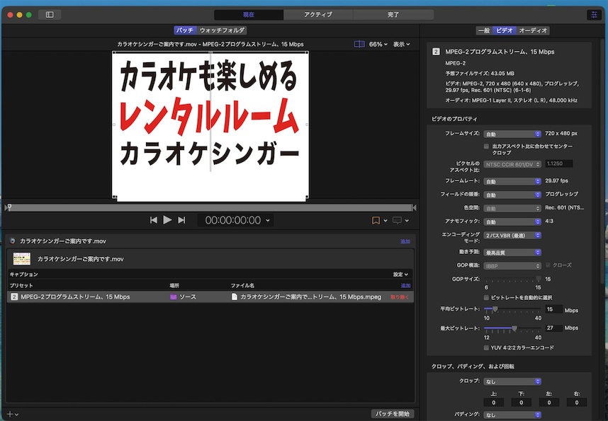Enable automatic bitrate selection checkbox
The image size is (608, 421).
coord(487,298)
